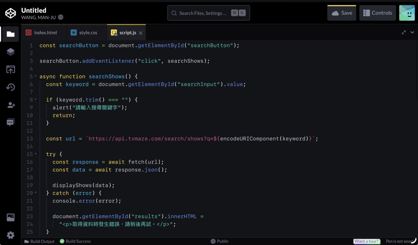Viewport: 418px width, 245px height.
Task: Close the script.js tab
Action: (x=140, y=33)
